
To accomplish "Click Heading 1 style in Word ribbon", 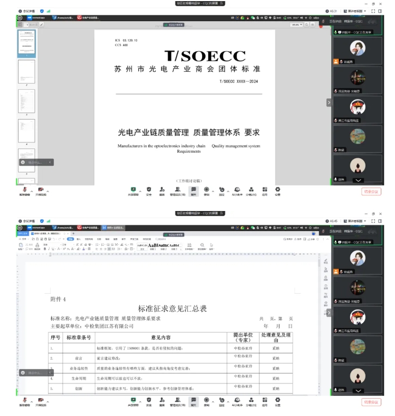I will click(x=153, y=246).
